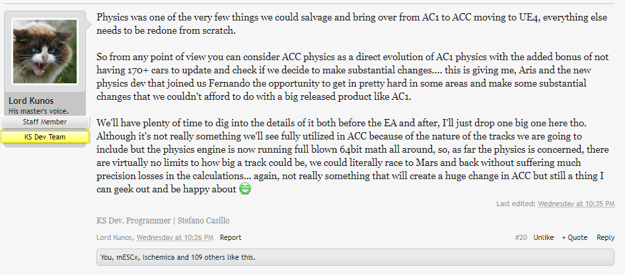Click the yellow KS Dev Team badge
The width and height of the screenshot is (625, 275).
pos(44,137)
